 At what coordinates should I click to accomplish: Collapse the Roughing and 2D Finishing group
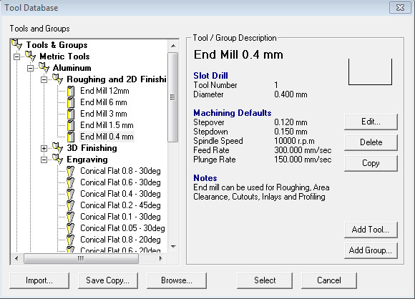tap(44, 79)
